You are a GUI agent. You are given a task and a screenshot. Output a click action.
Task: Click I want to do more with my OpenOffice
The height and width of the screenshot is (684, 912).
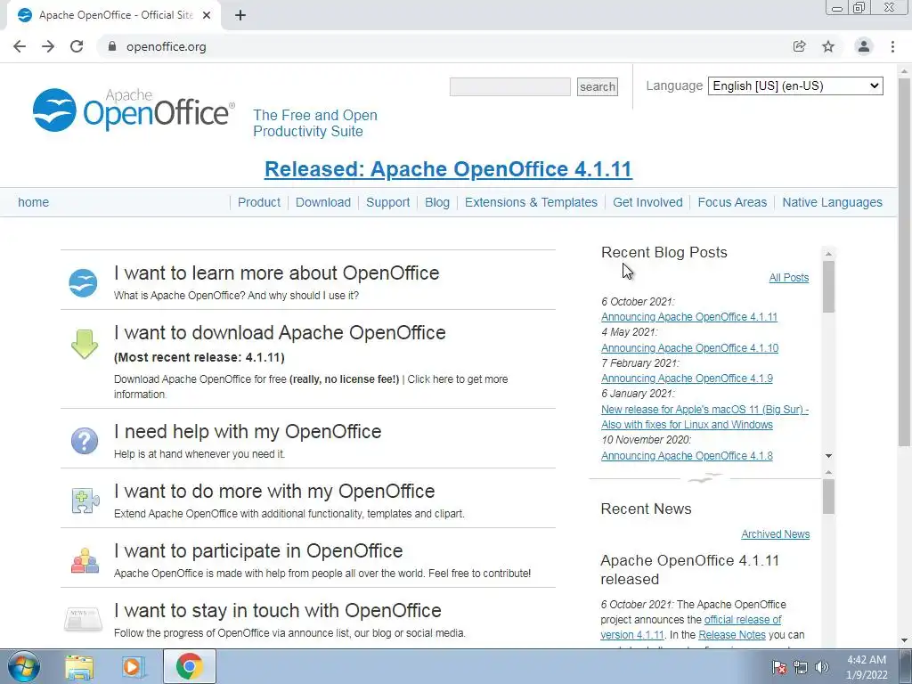(x=274, y=492)
